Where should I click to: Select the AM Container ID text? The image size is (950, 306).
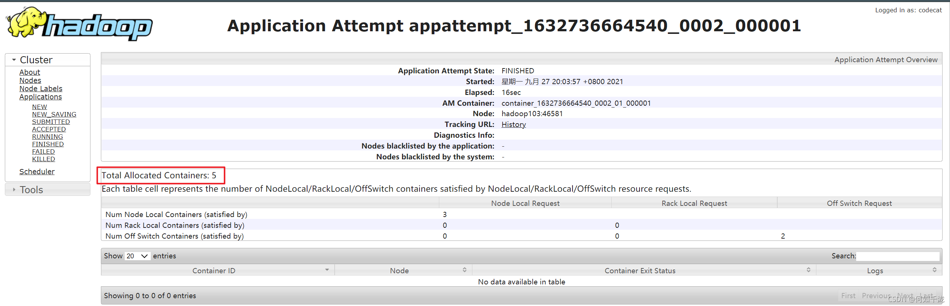point(576,103)
